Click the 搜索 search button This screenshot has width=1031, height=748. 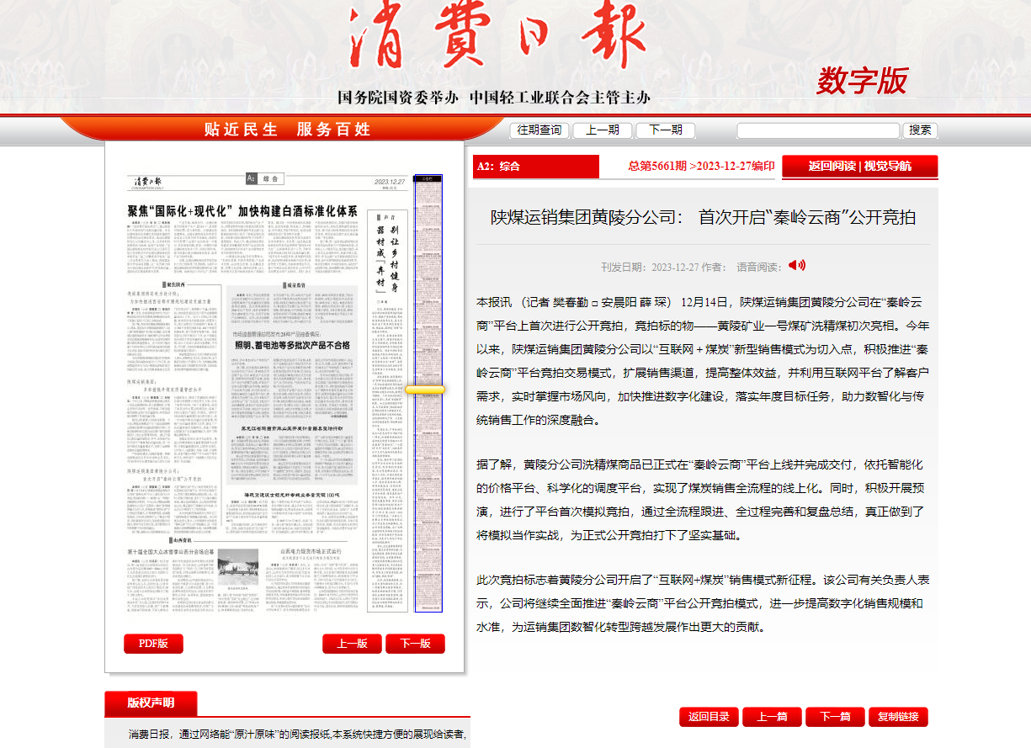920,130
